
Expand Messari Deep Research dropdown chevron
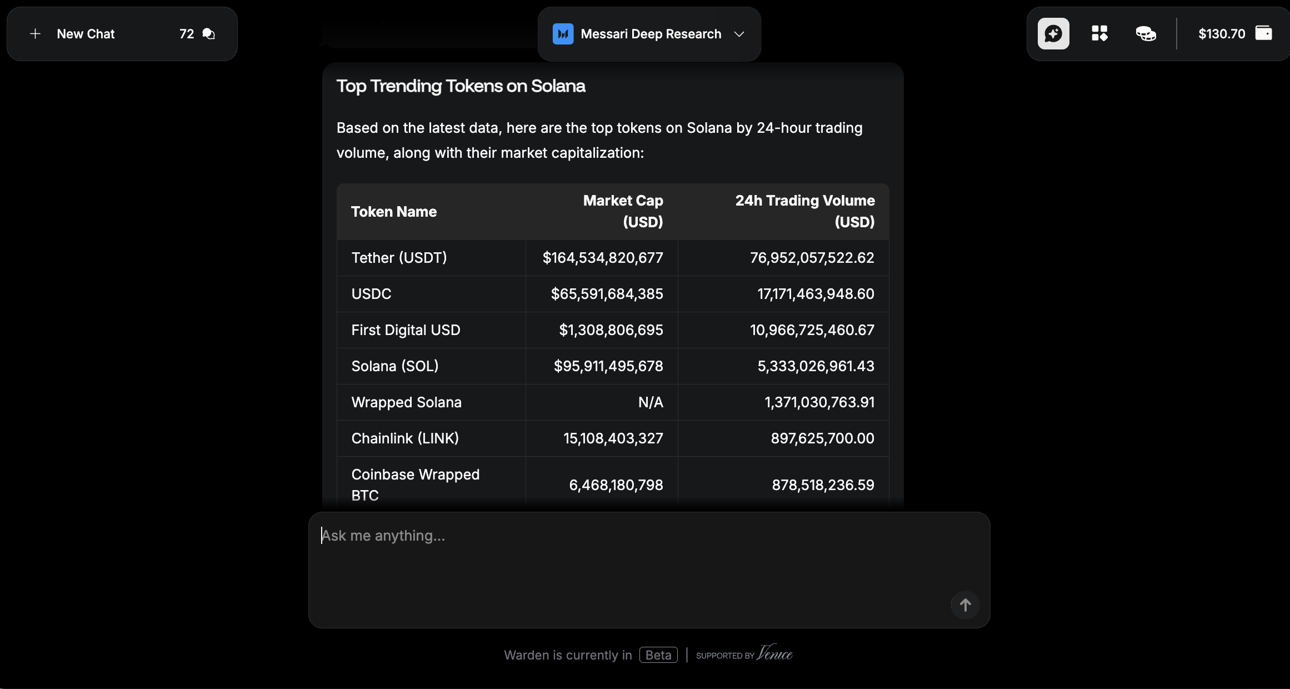pos(739,34)
